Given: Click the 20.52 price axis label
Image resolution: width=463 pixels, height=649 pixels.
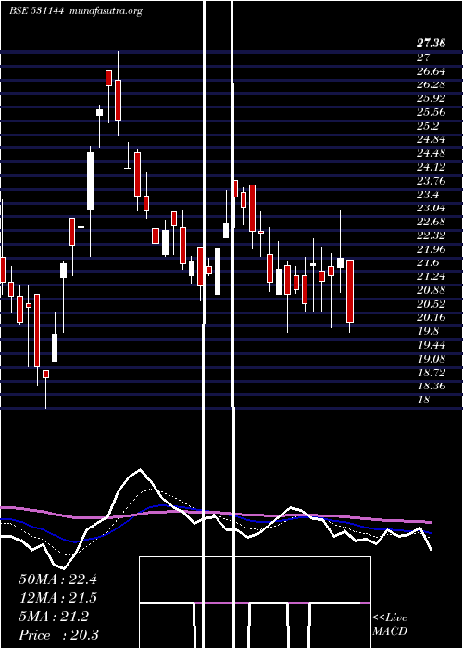Looking at the screenshot, I should (x=432, y=304).
